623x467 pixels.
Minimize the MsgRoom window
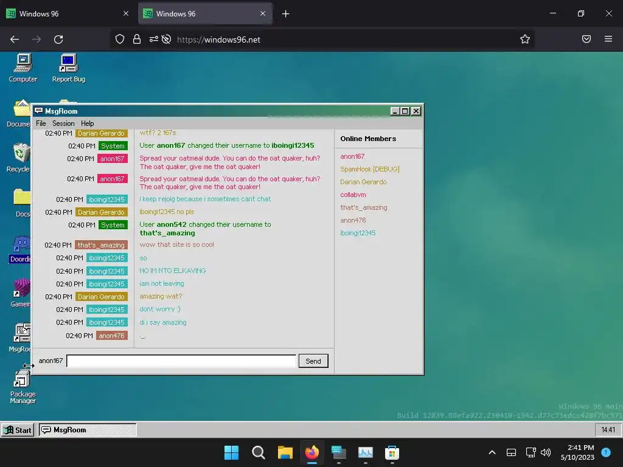click(395, 111)
